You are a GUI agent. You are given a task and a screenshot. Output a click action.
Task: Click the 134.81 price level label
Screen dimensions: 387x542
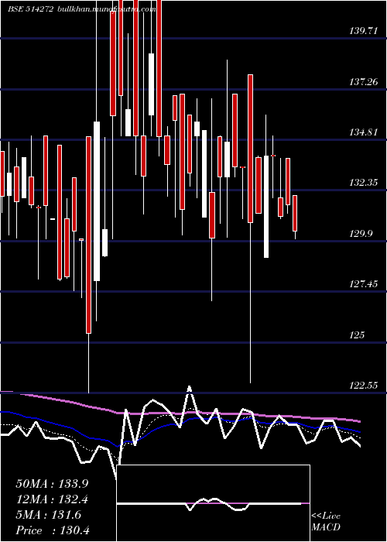tap(364, 132)
